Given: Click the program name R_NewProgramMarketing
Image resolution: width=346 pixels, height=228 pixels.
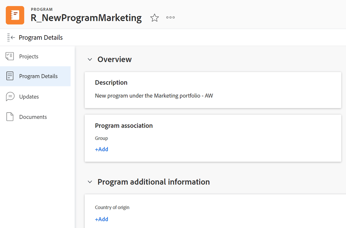Looking at the screenshot, I should (x=86, y=18).
